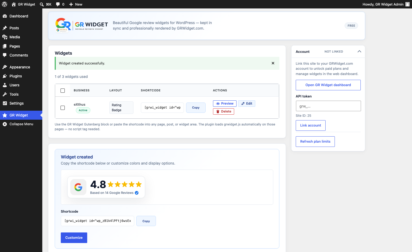Viewport: 412px width, 252px height.
Task: Click the Rating Badge layout cell
Action: (x=121, y=108)
